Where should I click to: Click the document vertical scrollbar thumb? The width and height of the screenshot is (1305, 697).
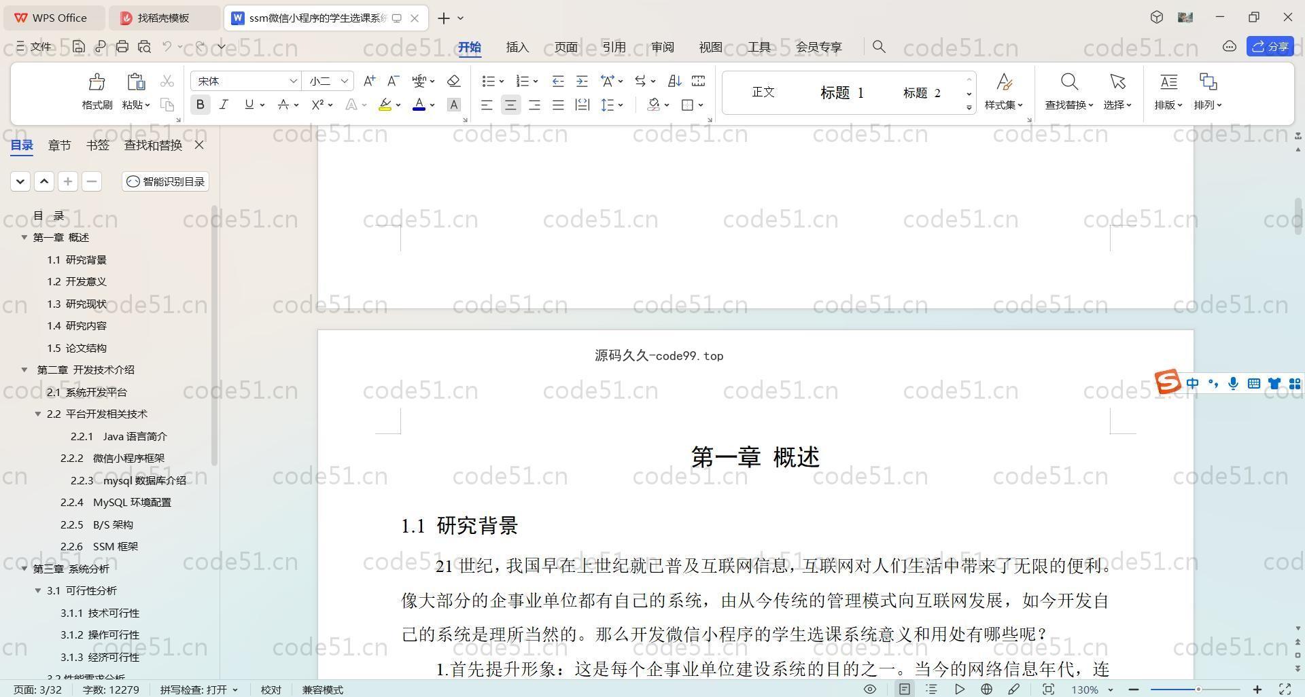pos(1298,216)
